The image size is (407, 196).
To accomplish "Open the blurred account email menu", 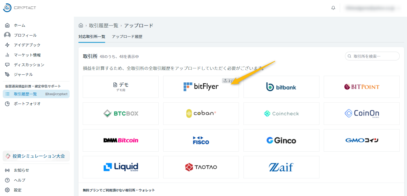I will (x=373, y=8).
